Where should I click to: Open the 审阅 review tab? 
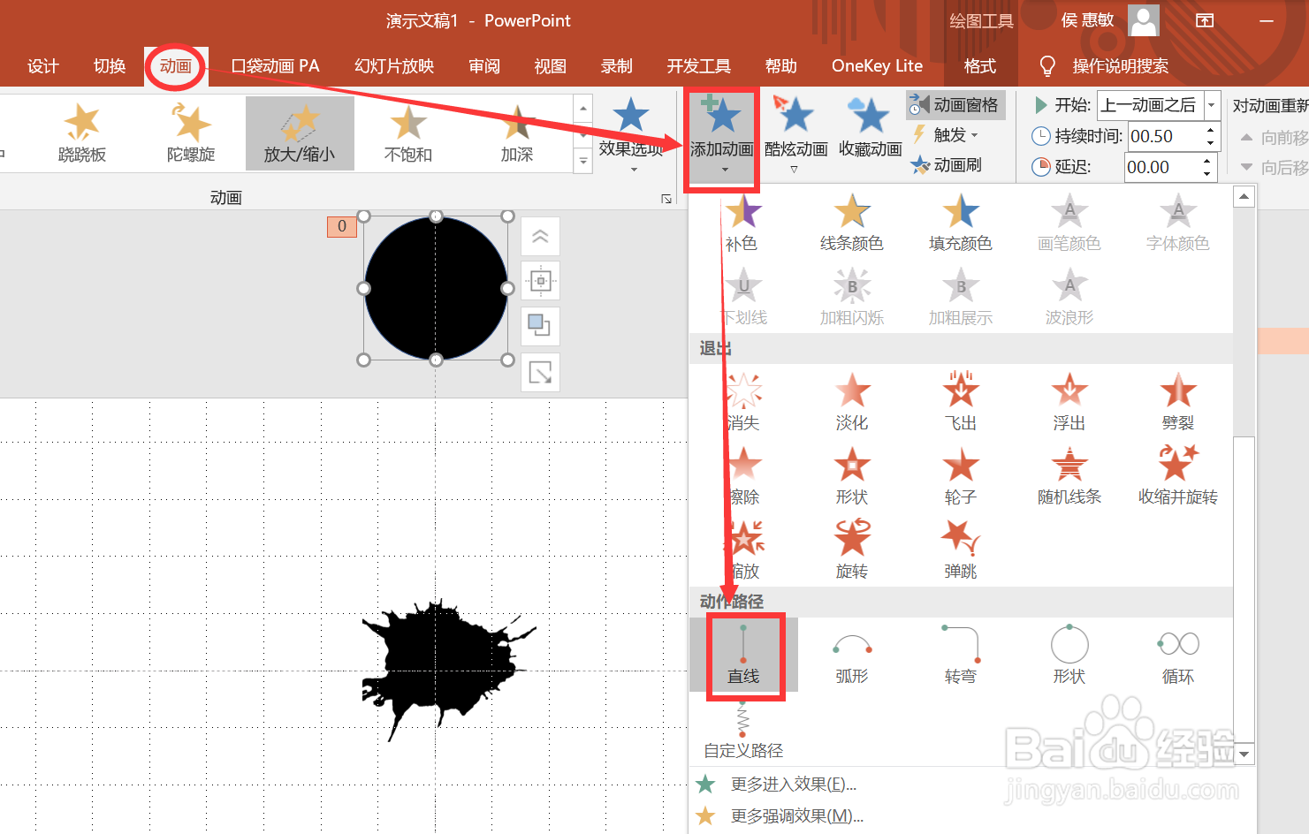click(484, 66)
